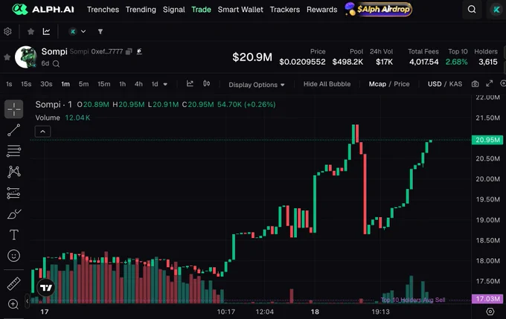Open the Trackers tab
The image size is (506, 319).
pos(284,10)
